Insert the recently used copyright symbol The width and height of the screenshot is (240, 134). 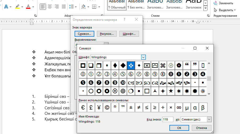pos(107,108)
